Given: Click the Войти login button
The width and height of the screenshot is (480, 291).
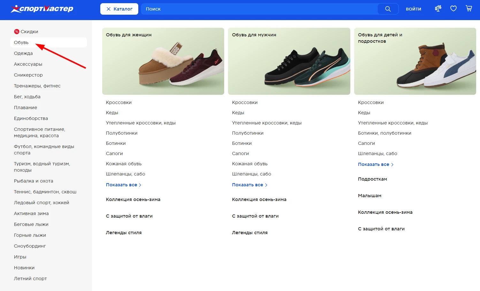Looking at the screenshot, I should coord(413,9).
